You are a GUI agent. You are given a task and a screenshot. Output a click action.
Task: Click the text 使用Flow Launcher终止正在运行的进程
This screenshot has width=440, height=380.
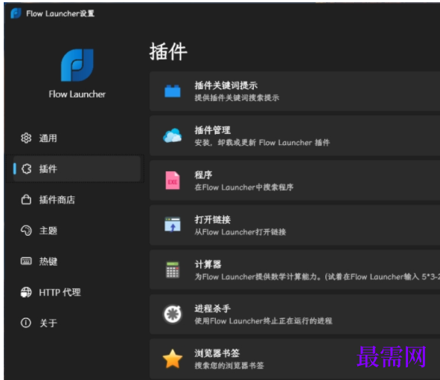click(x=264, y=321)
